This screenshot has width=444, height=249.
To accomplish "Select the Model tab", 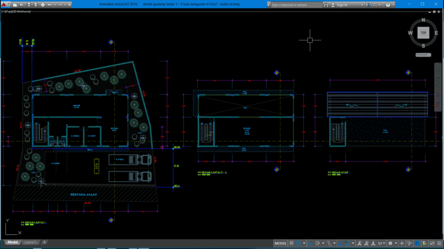I will (12, 242).
